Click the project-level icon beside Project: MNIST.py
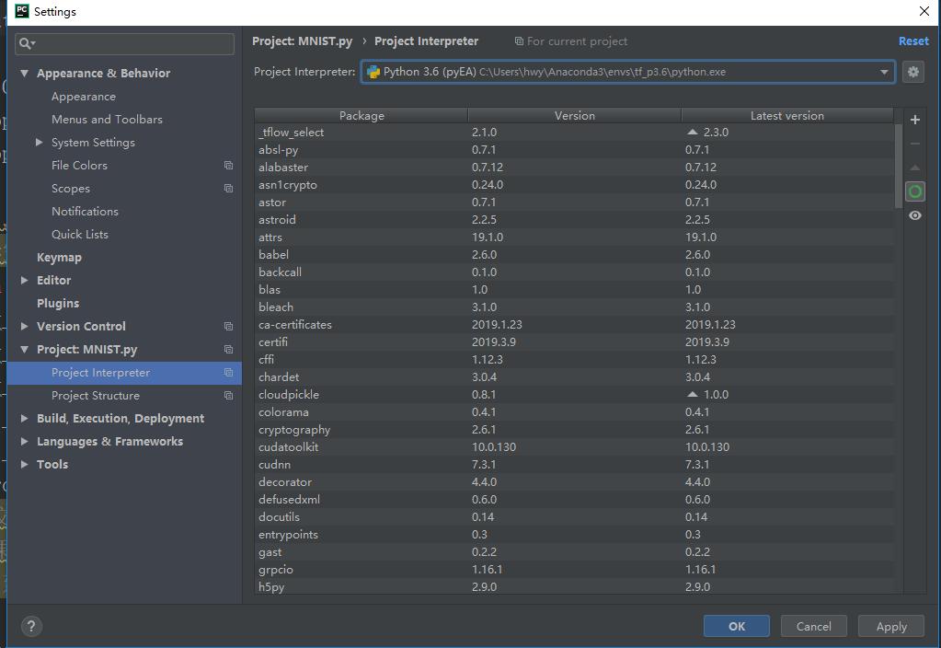The width and height of the screenshot is (941, 648). (229, 349)
